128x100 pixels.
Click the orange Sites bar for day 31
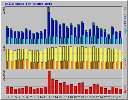[x=121, y=65]
